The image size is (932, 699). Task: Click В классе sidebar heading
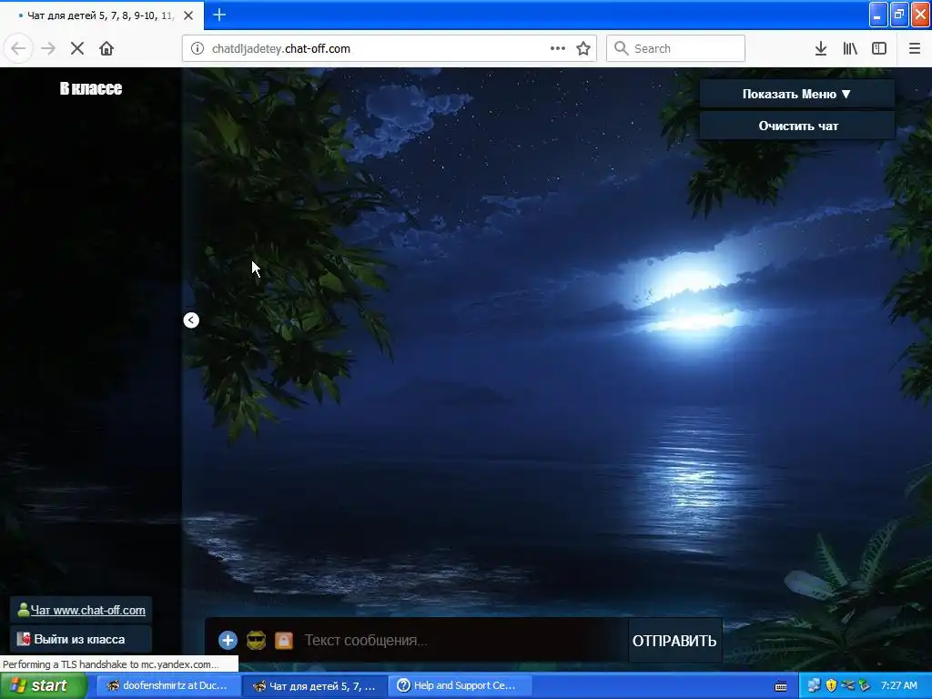click(x=91, y=88)
